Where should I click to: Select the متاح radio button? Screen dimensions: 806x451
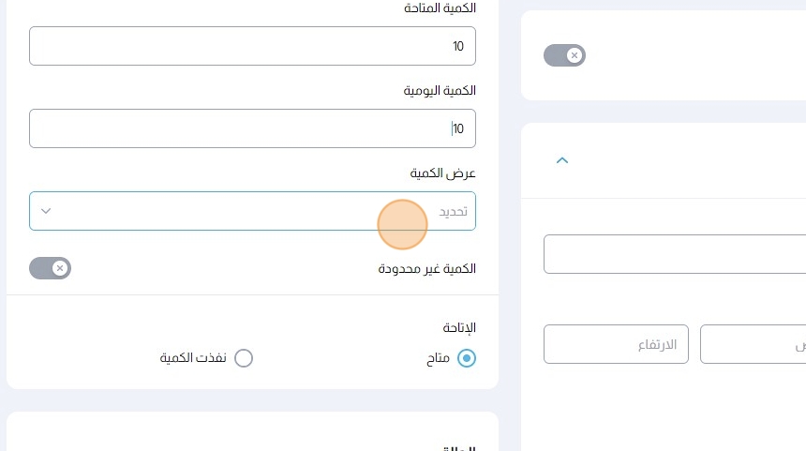(467, 358)
